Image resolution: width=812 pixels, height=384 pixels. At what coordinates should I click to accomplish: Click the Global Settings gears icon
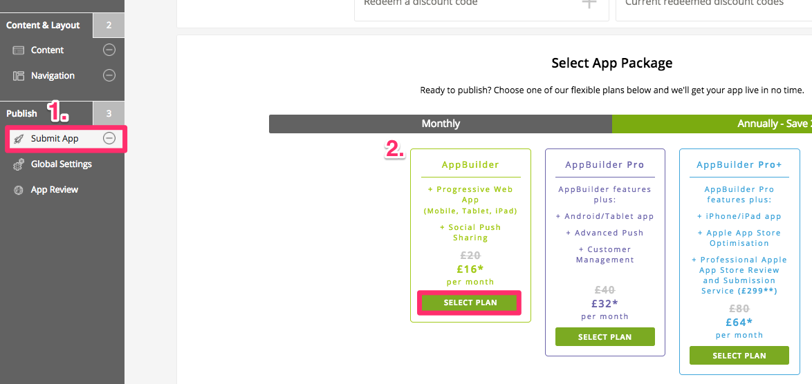click(19, 164)
